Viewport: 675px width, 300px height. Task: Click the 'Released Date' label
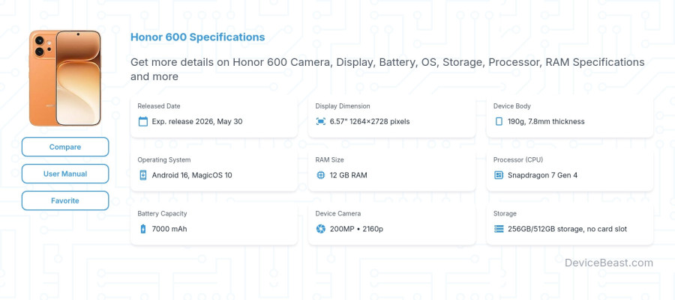click(159, 106)
